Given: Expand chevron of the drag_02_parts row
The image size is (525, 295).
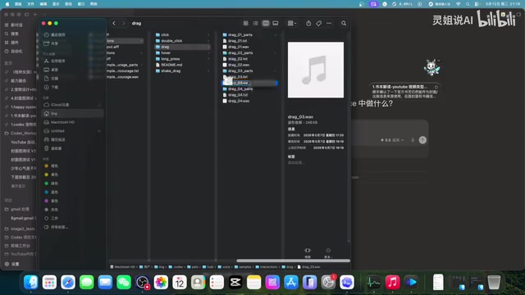Looking at the screenshot, I should click(276, 52).
